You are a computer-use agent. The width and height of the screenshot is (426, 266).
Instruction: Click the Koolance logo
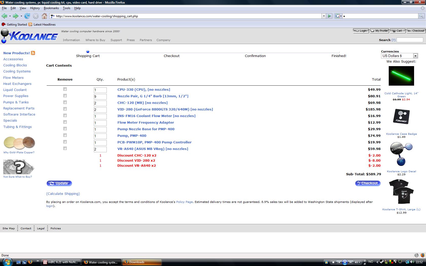tap(30, 36)
